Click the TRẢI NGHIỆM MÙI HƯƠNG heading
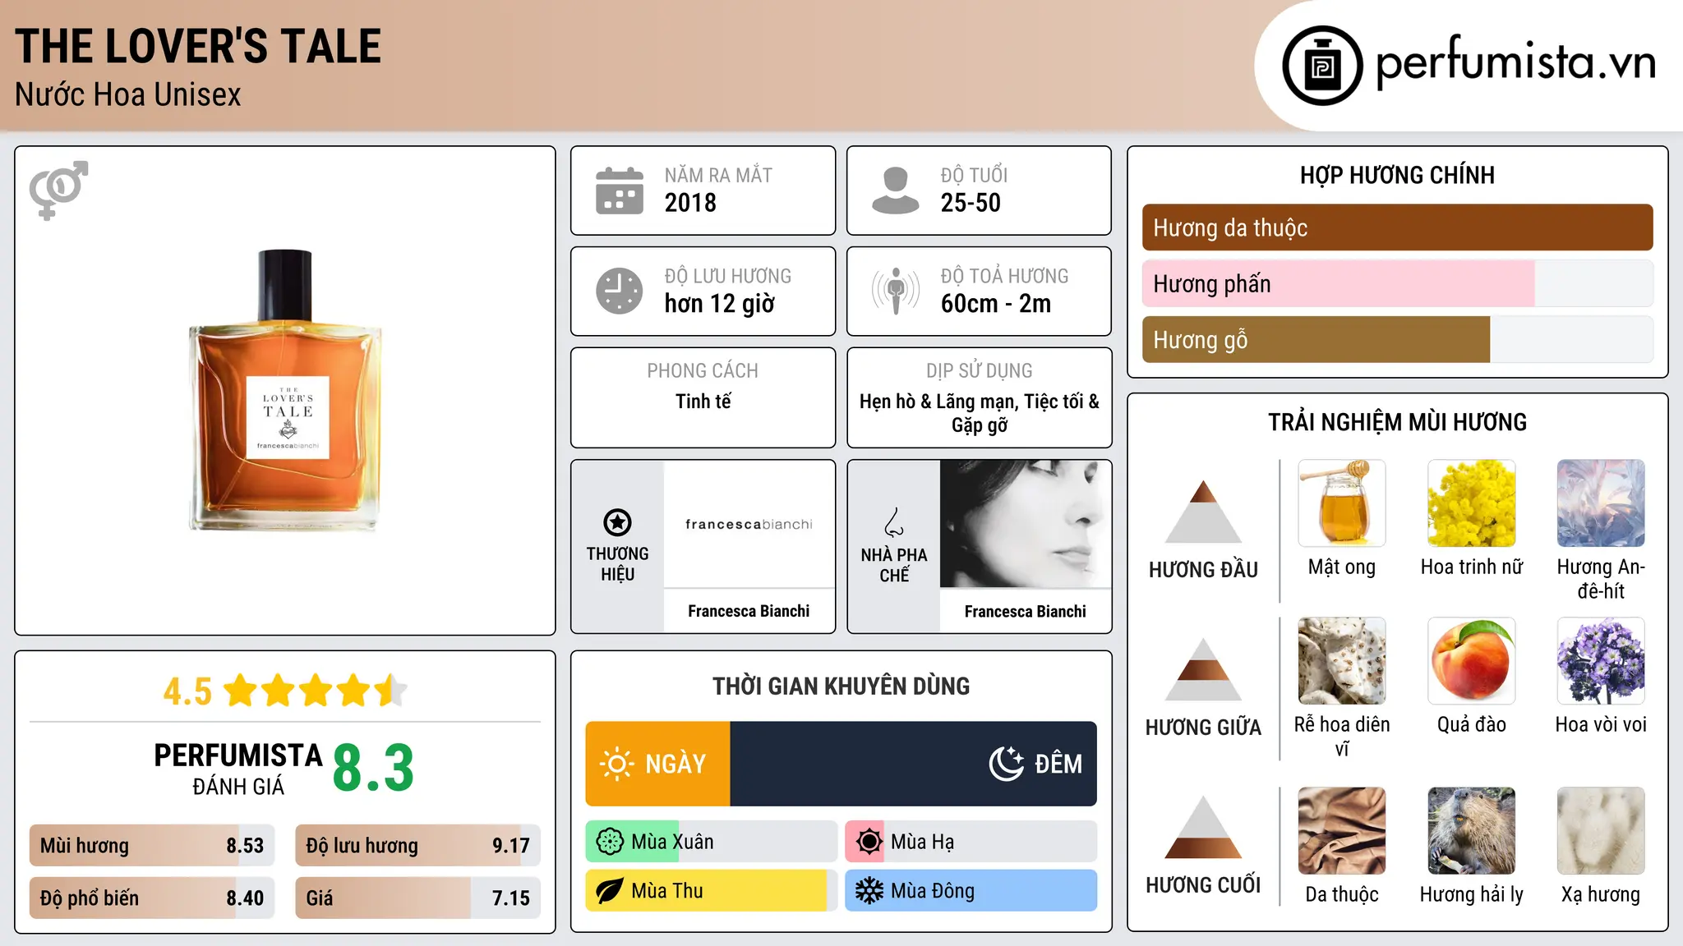Screen dimensions: 1683x946 [1397, 422]
